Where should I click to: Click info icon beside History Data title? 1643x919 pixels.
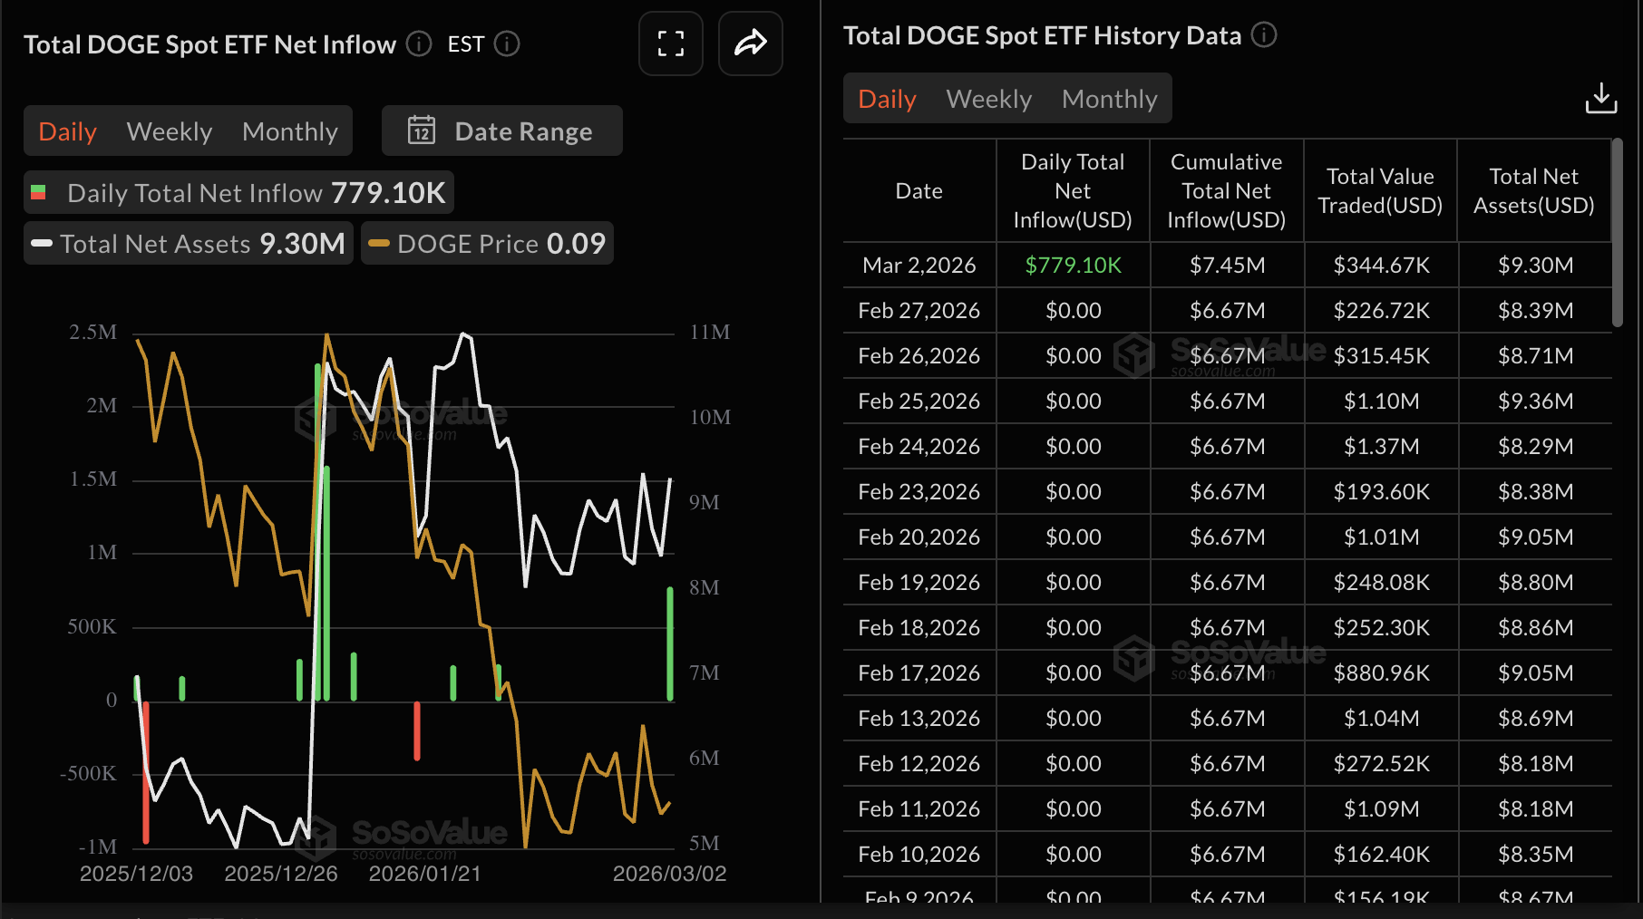pyautogui.click(x=1264, y=35)
